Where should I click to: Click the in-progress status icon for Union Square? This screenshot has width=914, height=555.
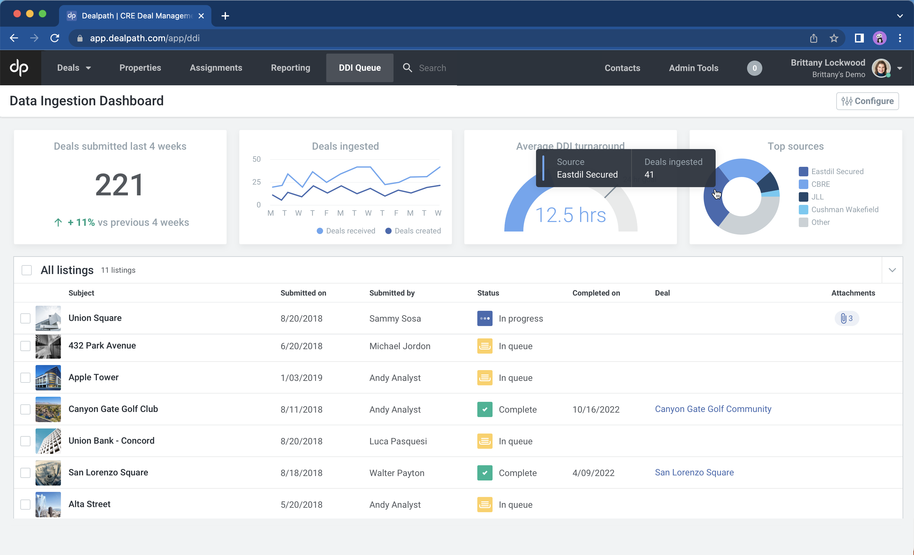tap(484, 318)
